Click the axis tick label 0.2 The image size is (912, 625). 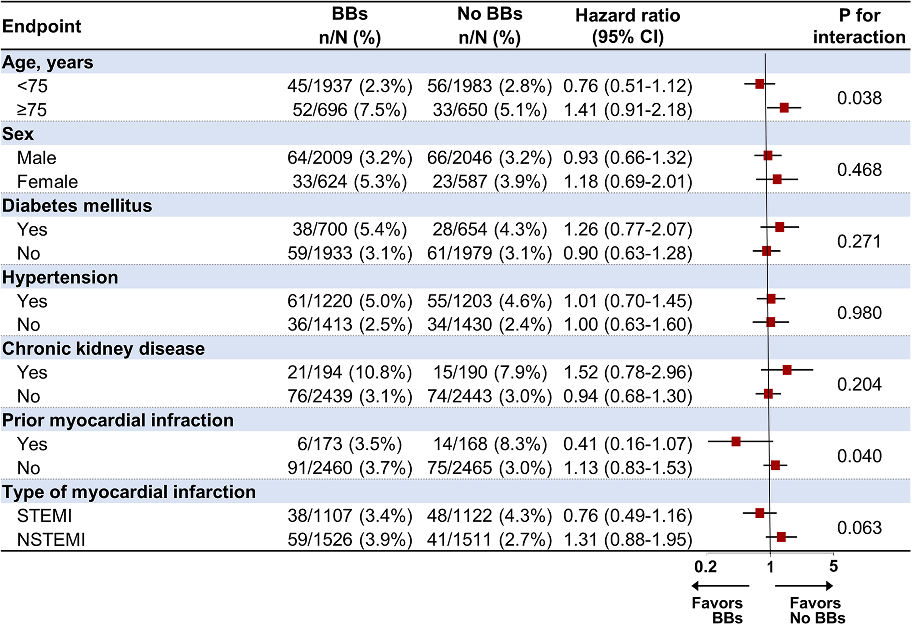705,567
